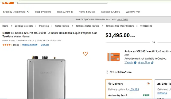Click the Write a Review link
The height and width of the screenshot is (99, 171).
[x=30, y=45]
